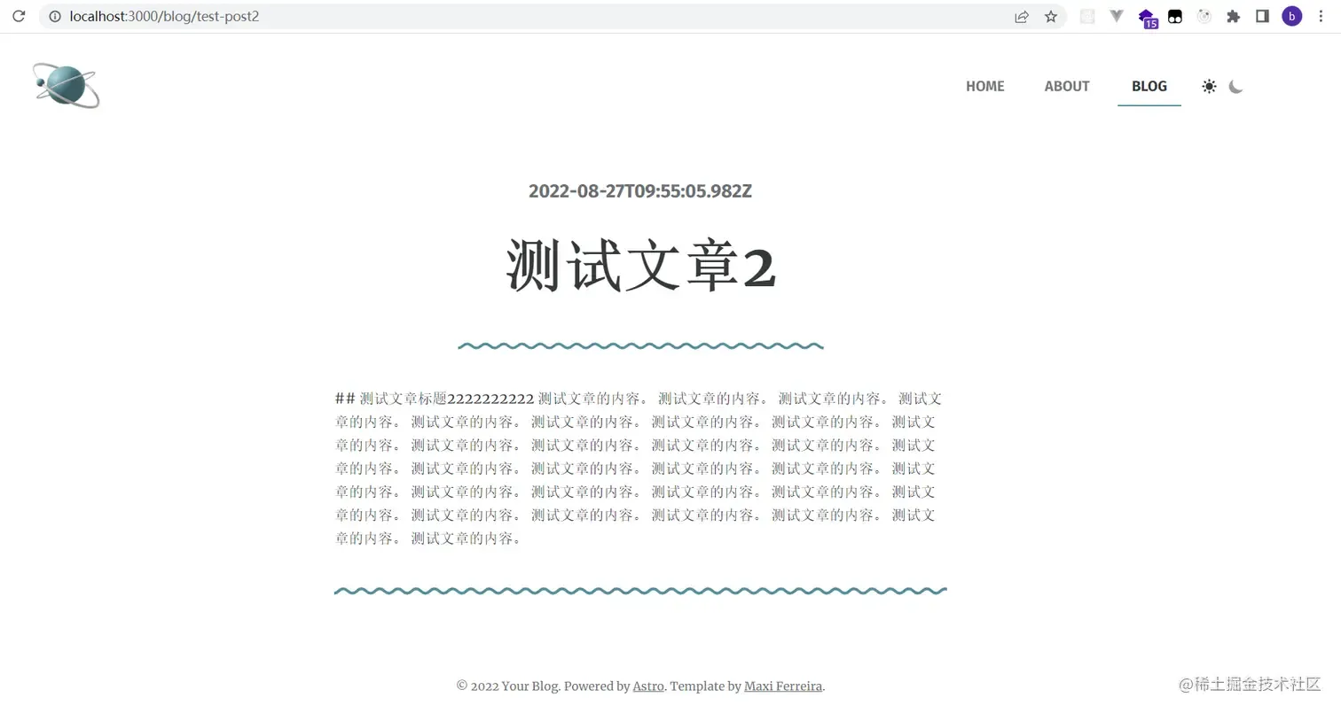1341x713 pixels.
Task: Open the Chrome three-dot menu
Action: (1321, 16)
